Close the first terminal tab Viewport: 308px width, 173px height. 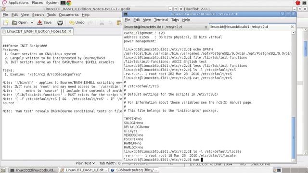(x=206, y=27)
